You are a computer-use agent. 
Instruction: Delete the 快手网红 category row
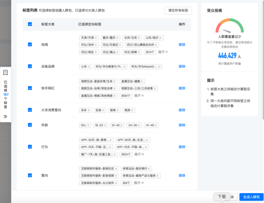(x=182, y=88)
